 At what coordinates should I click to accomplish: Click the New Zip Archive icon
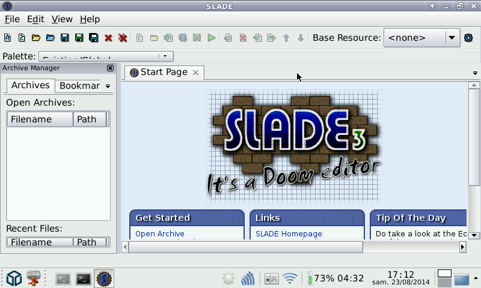[22, 38]
